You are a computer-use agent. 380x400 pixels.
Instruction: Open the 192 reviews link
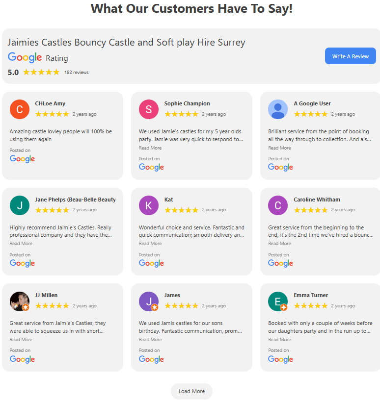77,72
